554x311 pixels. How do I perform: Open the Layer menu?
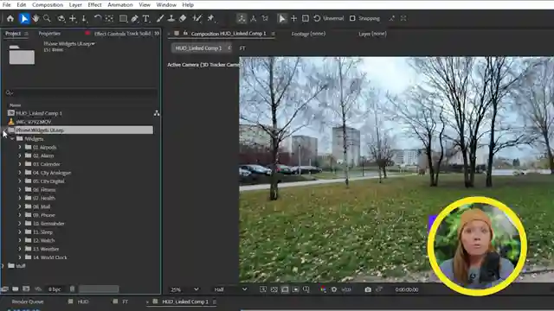[75, 5]
